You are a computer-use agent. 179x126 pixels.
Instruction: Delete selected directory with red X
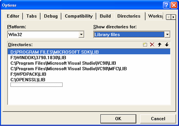tap(152, 44)
